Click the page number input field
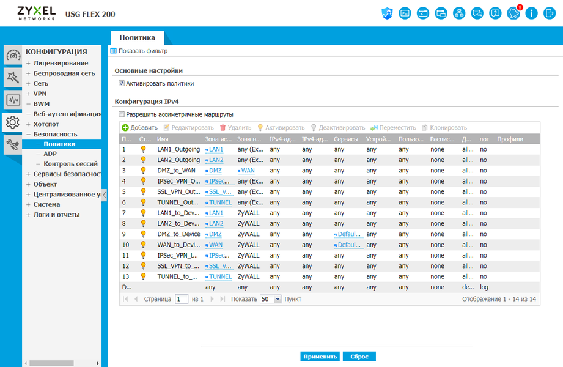 (x=182, y=299)
